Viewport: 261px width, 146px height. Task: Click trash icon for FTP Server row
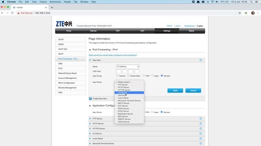[x=201, y=119]
